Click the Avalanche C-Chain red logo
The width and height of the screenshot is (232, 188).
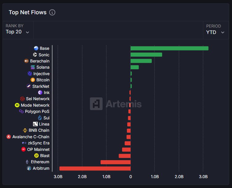click(x=9, y=137)
